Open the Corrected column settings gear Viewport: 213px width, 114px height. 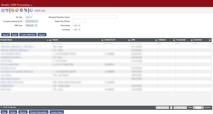coord(210,40)
